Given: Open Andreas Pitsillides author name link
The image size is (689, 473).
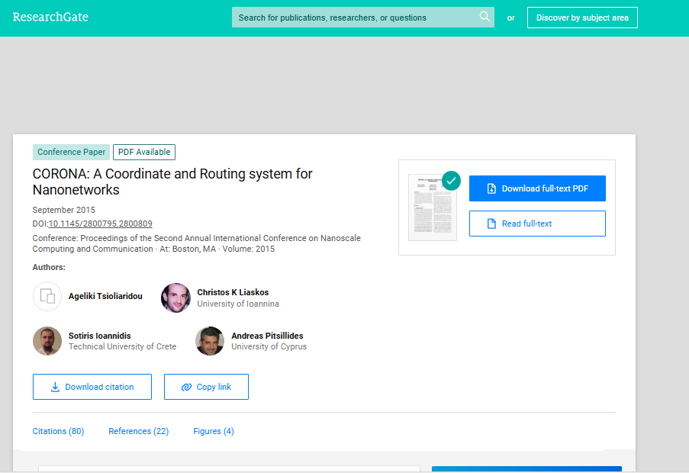Looking at the screenshot, I should [x=267, y=336].
